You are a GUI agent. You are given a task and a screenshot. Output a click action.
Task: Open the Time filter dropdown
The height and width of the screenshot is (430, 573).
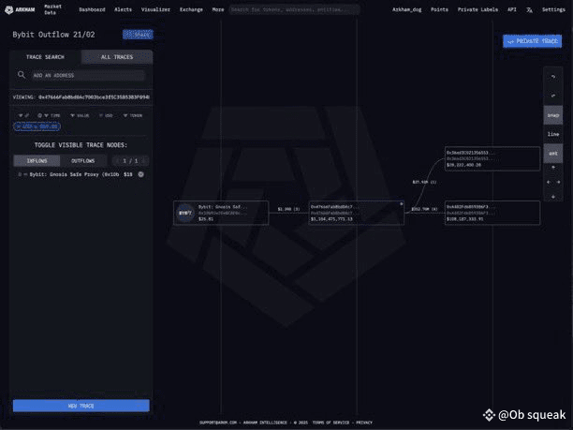49,115
